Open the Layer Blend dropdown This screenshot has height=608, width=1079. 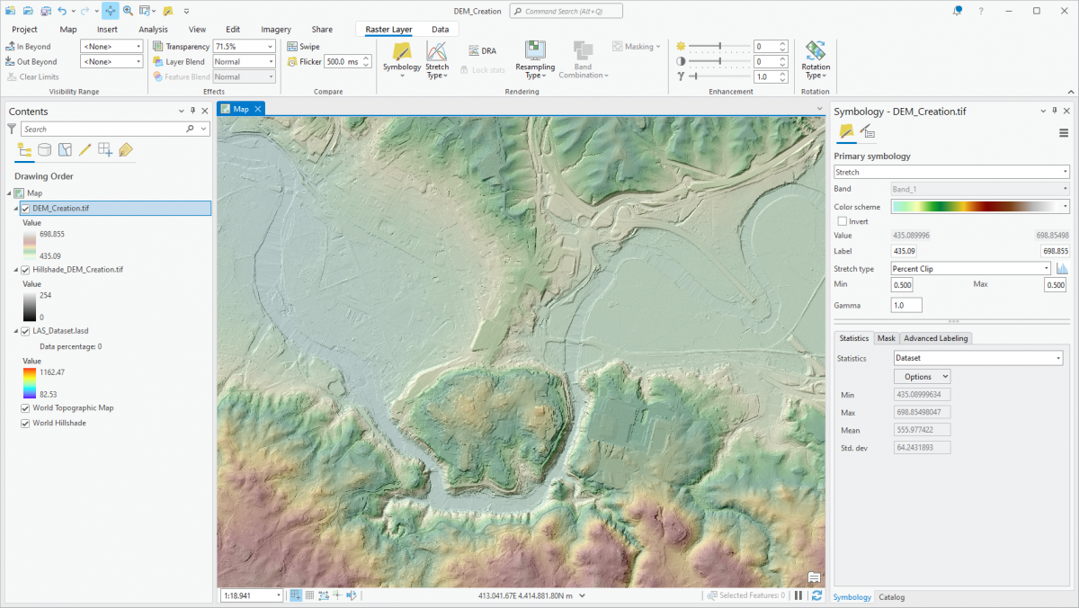click(x=244, y=61)
